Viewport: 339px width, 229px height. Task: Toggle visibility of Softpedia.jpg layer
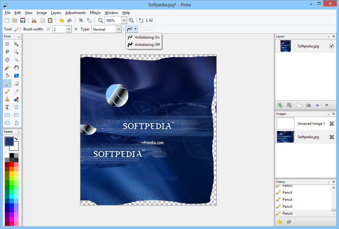coord(331,46)
